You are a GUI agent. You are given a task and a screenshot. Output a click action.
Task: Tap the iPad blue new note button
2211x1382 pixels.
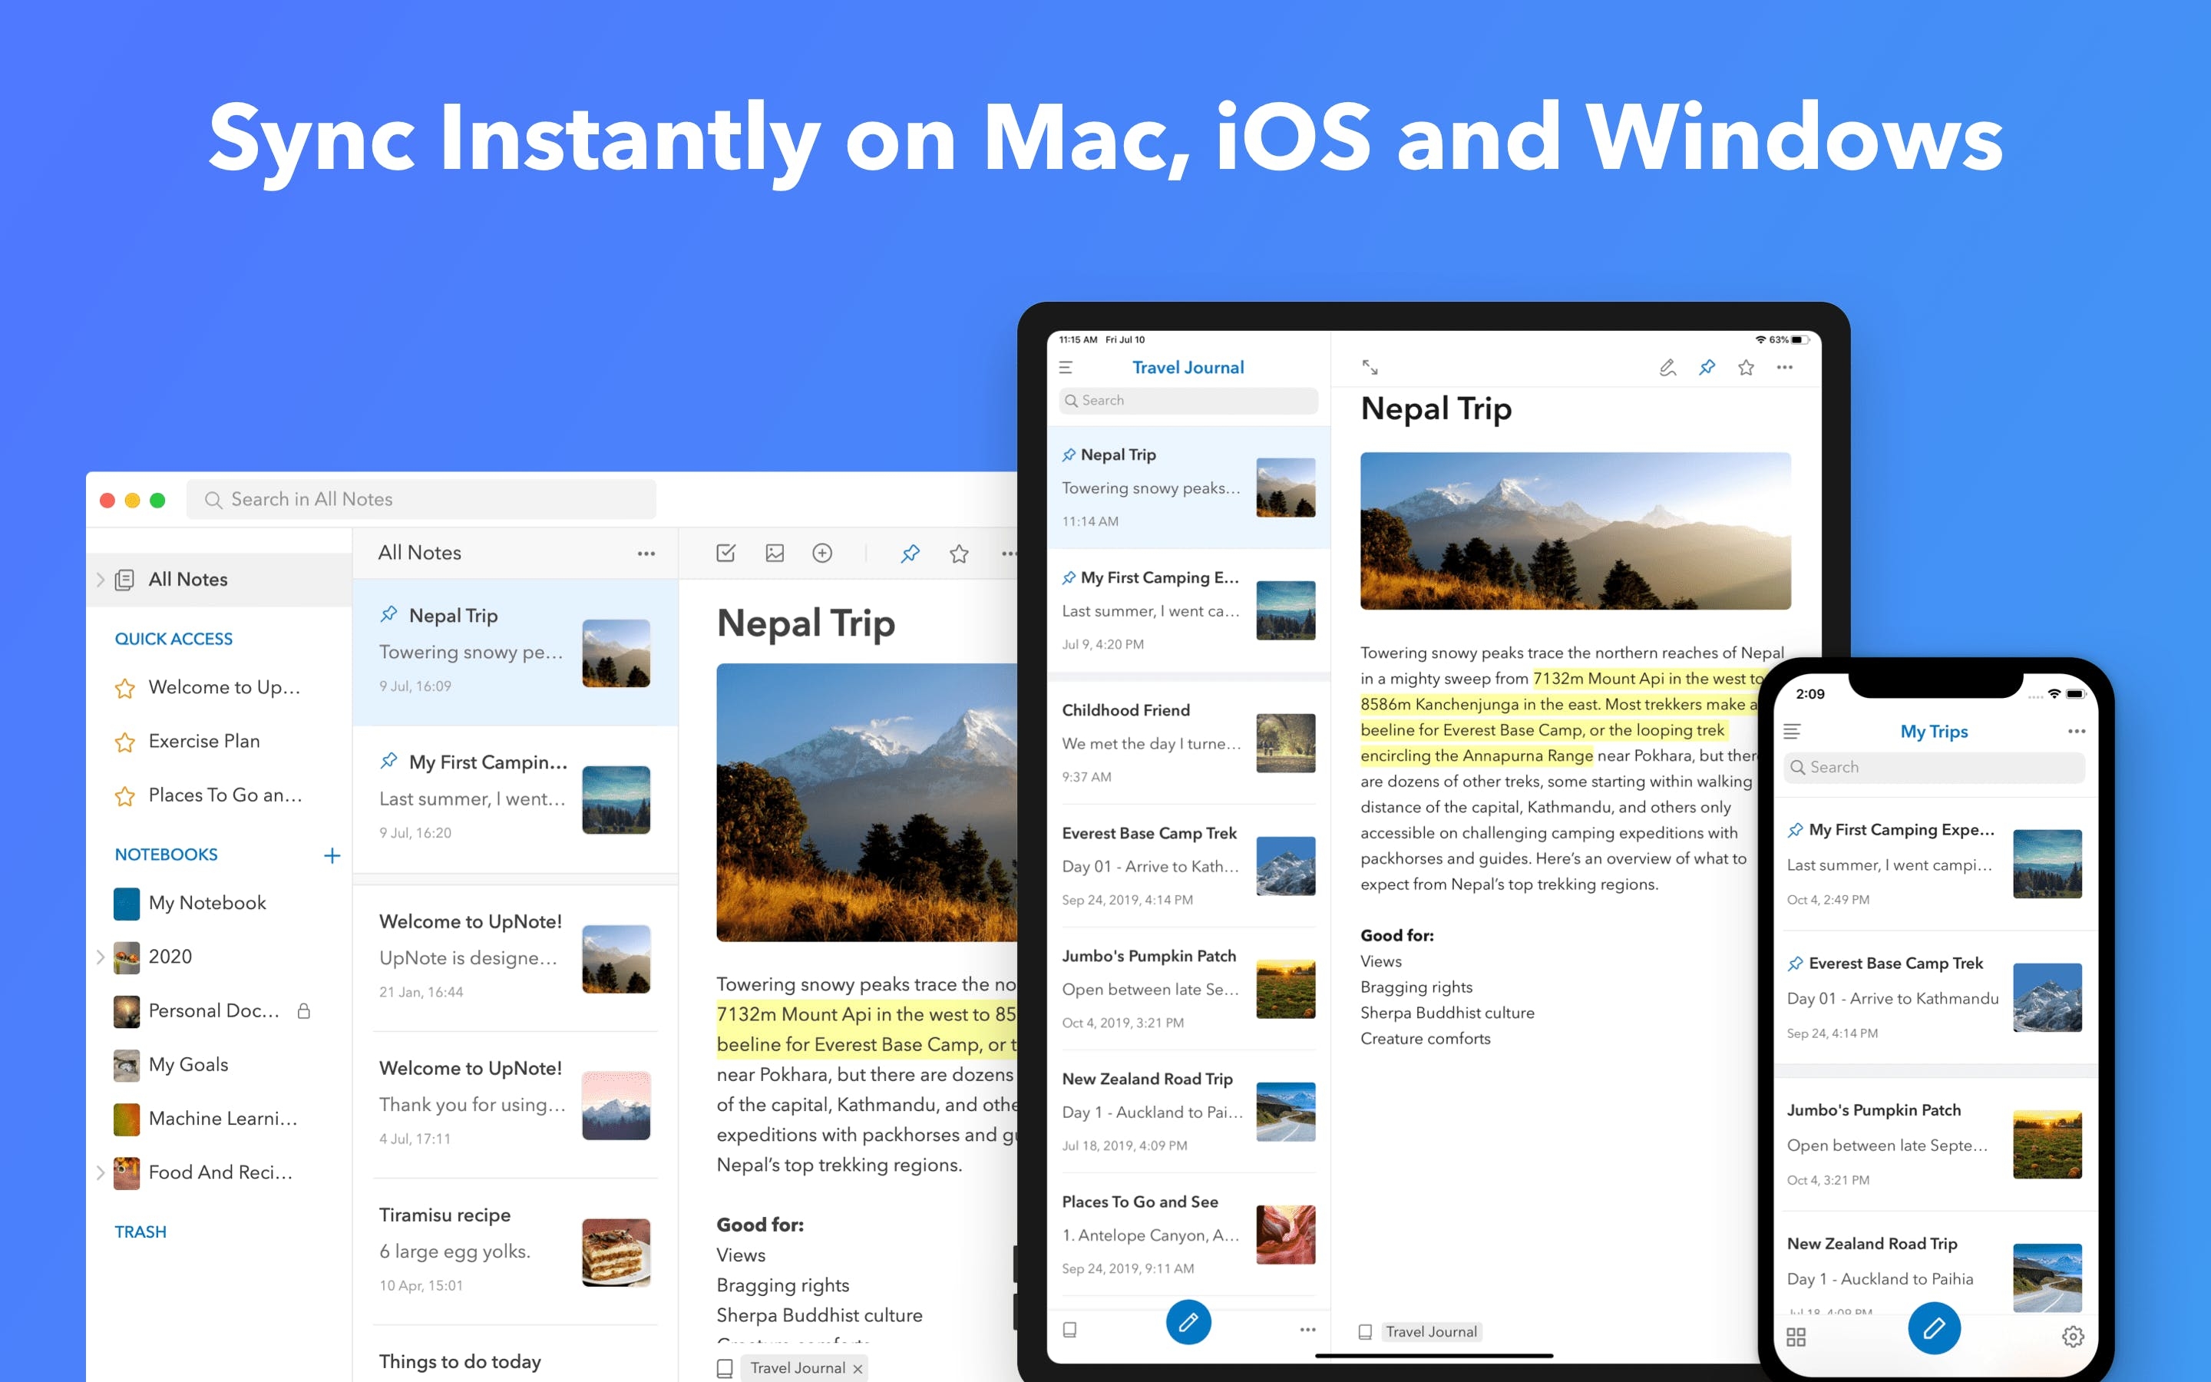click(1188, 1323)
